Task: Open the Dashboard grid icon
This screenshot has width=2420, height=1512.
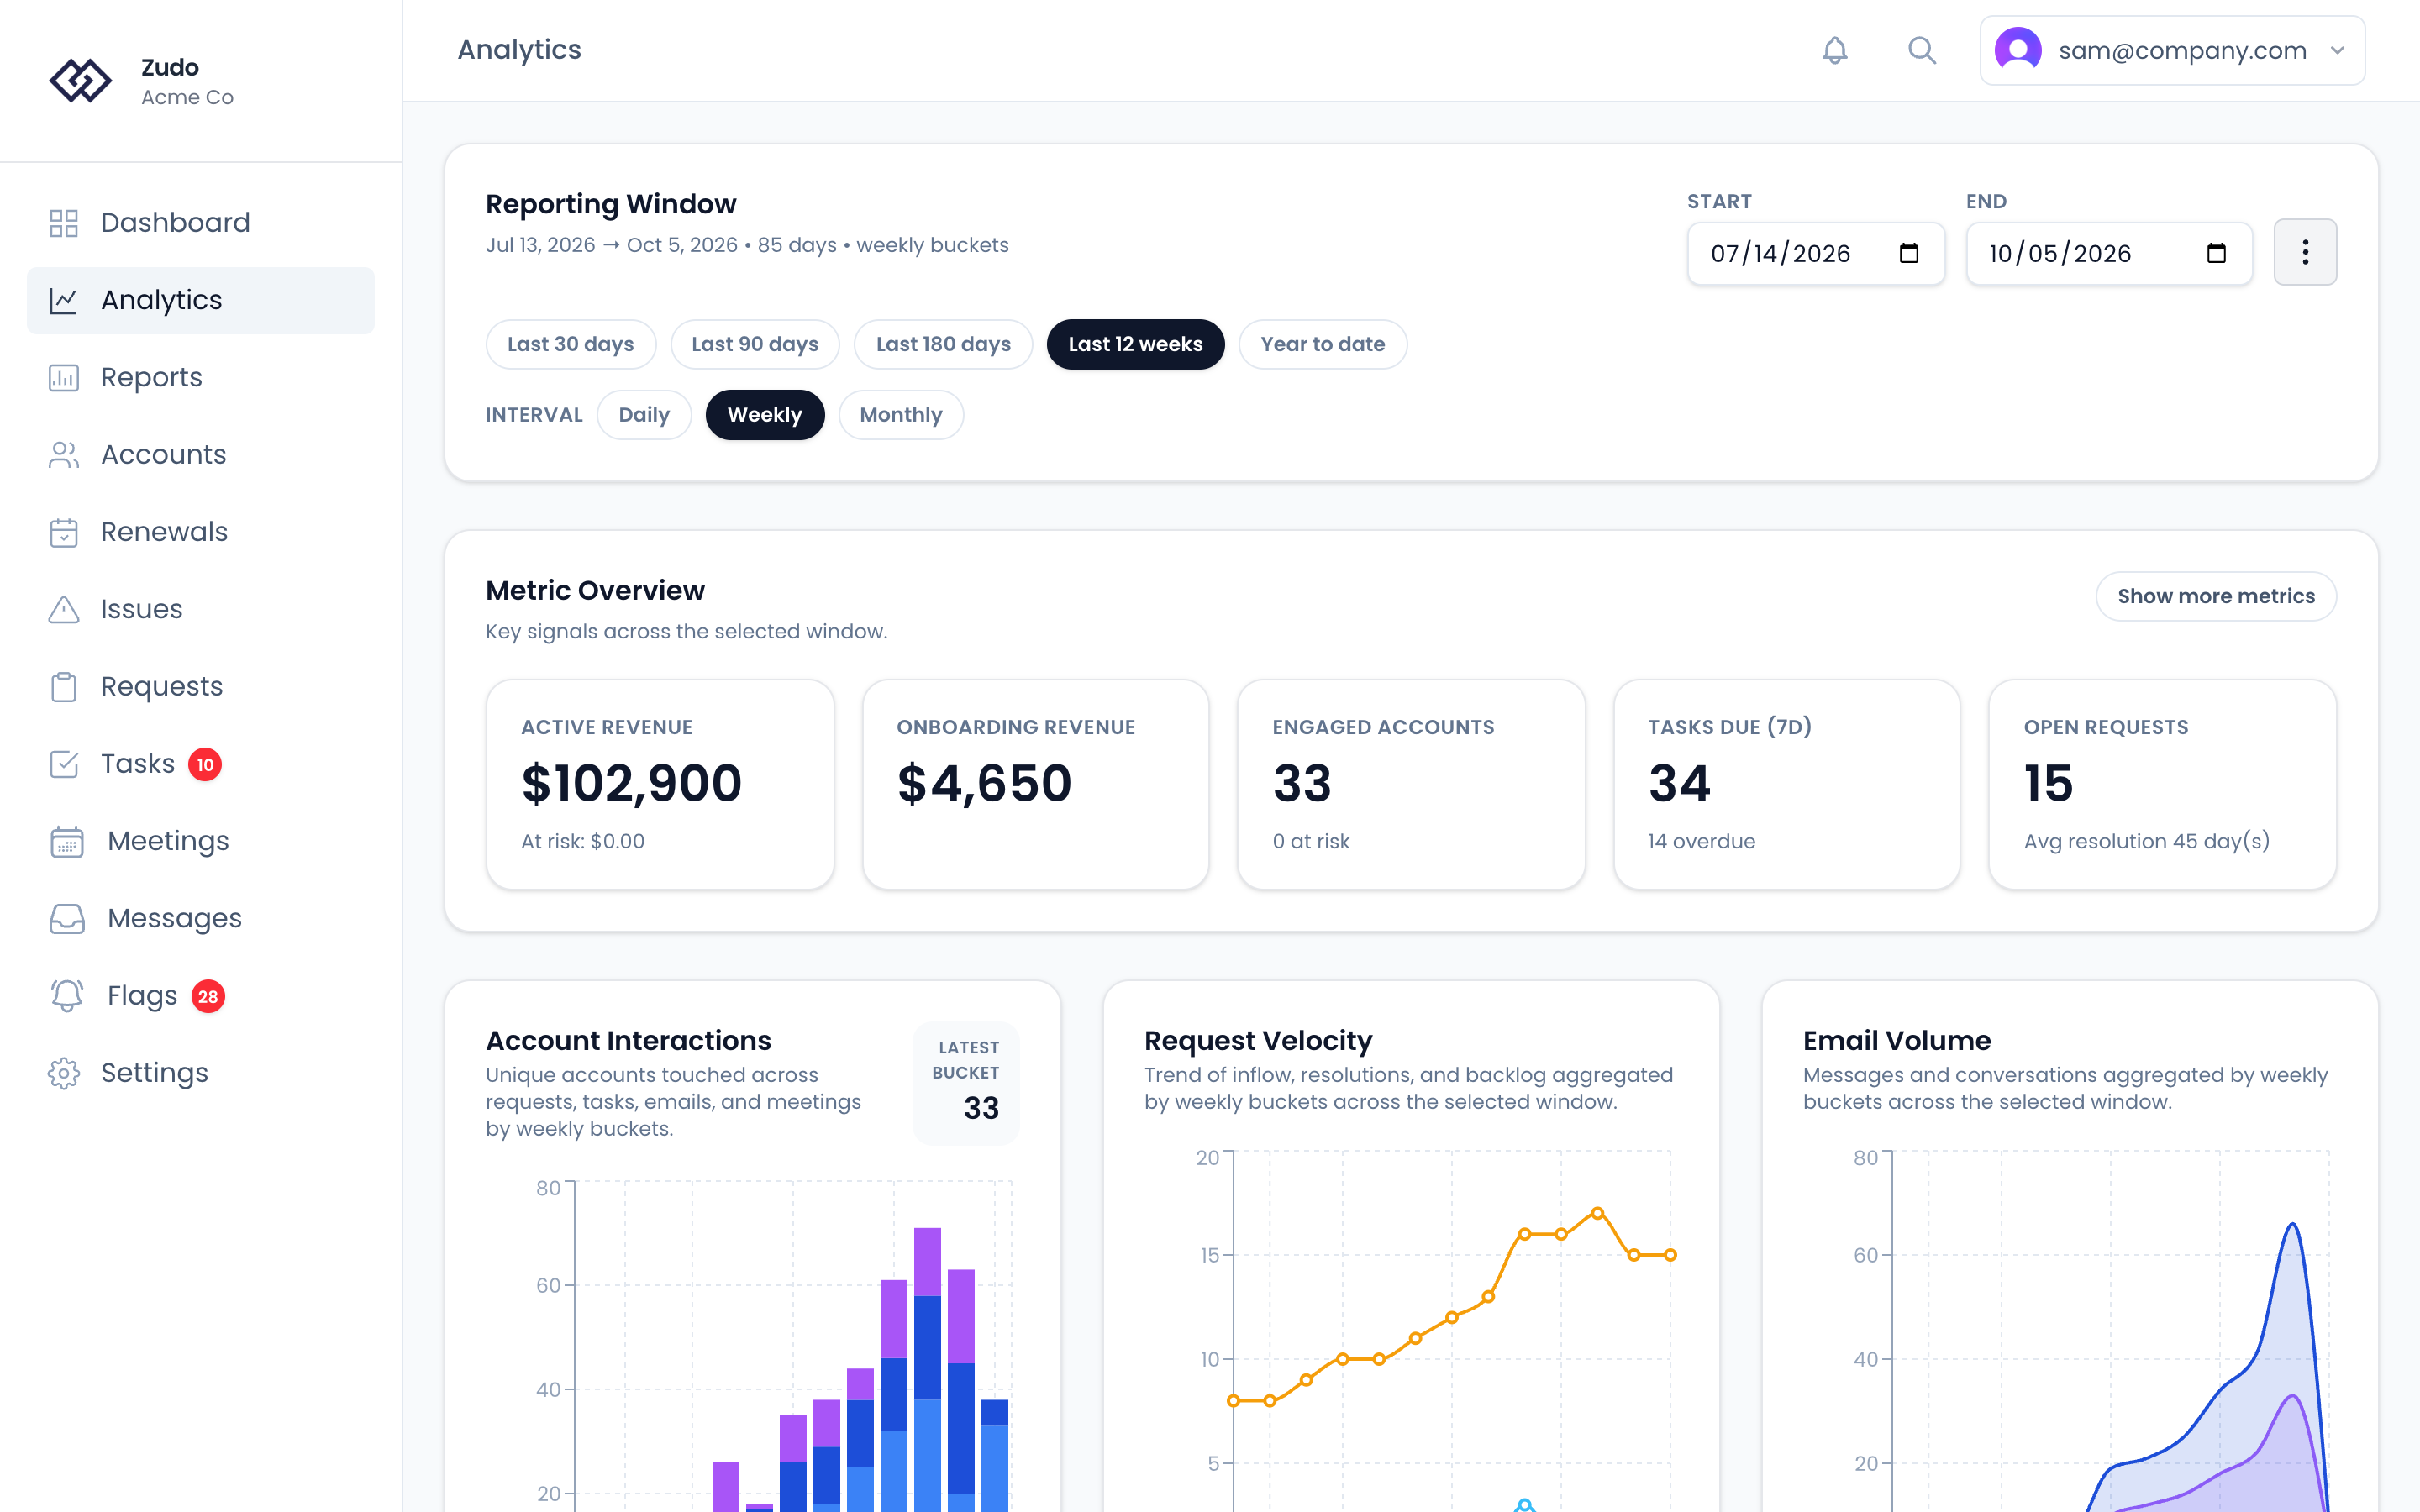Action: (64, 223)
